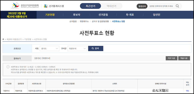Open the 구시군 dropdown showing 의정부시
194x94 pixels.
pos(77,49)
